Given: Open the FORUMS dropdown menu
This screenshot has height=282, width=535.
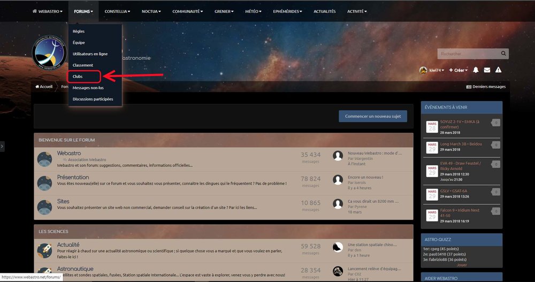Looking at the screenshot, I should (83, 11).
